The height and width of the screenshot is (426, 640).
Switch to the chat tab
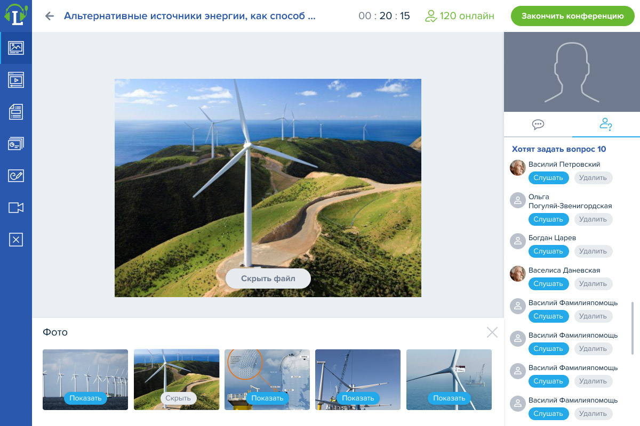(538, 125)
